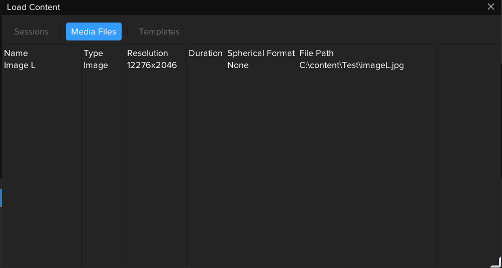Sort list by Type column header

pyautogui.click(x=93, y=53)
